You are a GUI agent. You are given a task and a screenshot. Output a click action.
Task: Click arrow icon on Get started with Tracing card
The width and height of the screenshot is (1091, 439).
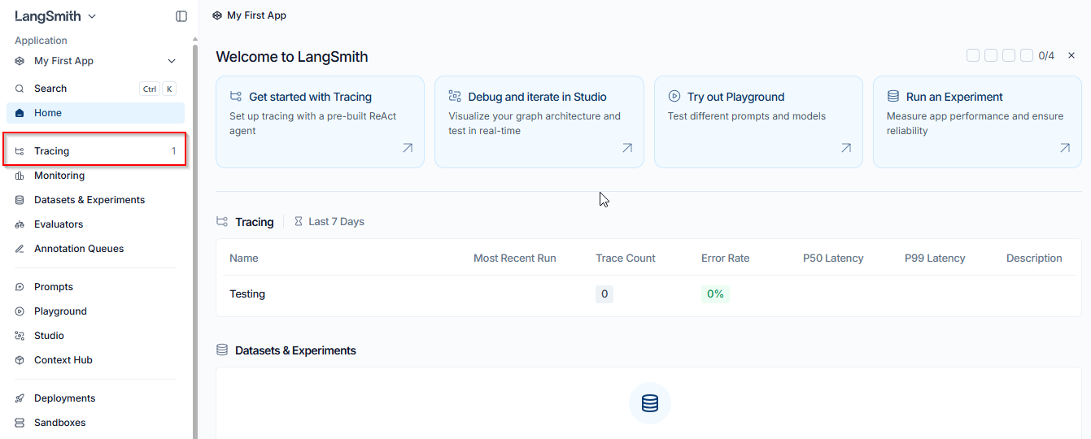pyautogui.click(x=408, y=148)
